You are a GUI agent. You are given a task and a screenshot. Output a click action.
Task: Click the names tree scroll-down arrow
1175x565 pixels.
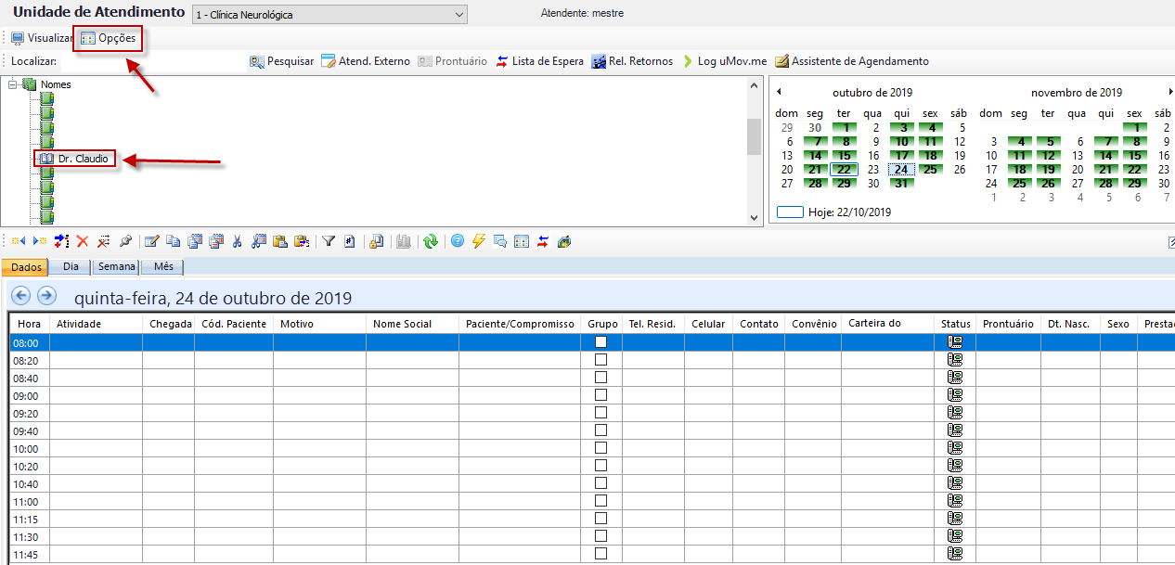[754, 217]
